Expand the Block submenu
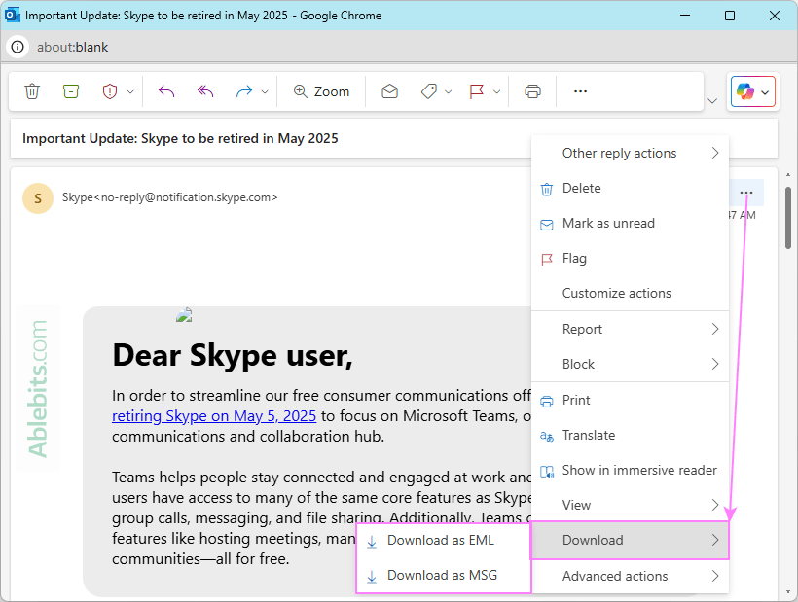 point(630,364)
